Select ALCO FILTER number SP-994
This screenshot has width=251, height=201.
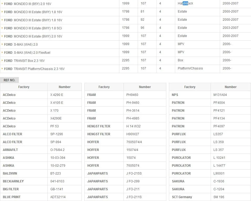56,142
